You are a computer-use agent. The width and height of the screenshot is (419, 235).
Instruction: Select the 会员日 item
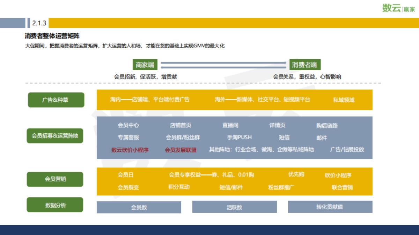(125, 175)
